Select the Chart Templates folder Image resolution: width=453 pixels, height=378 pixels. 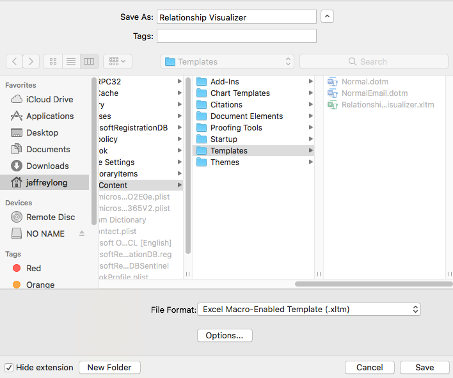tap(240, 93)
